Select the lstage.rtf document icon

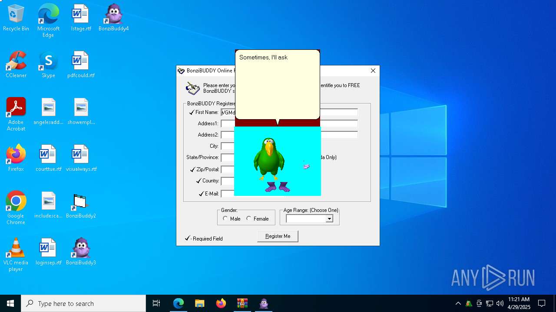coord(81,18)
